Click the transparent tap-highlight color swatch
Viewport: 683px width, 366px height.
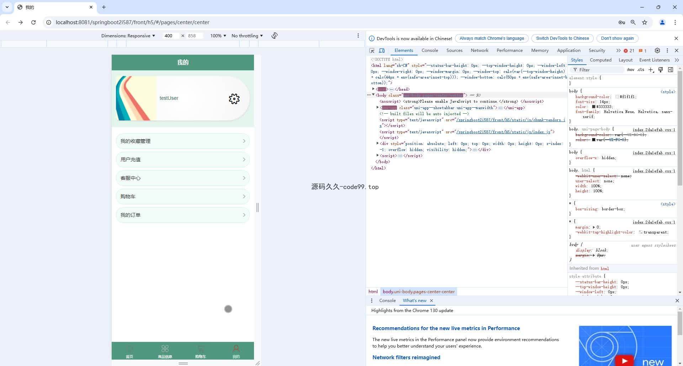(641, 232)
